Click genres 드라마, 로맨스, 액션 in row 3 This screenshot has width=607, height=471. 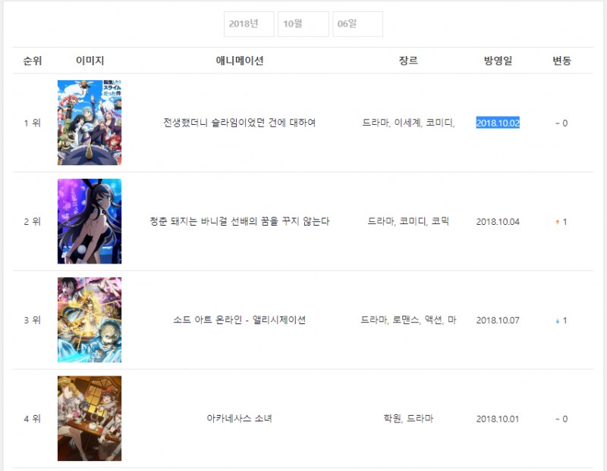408,320
